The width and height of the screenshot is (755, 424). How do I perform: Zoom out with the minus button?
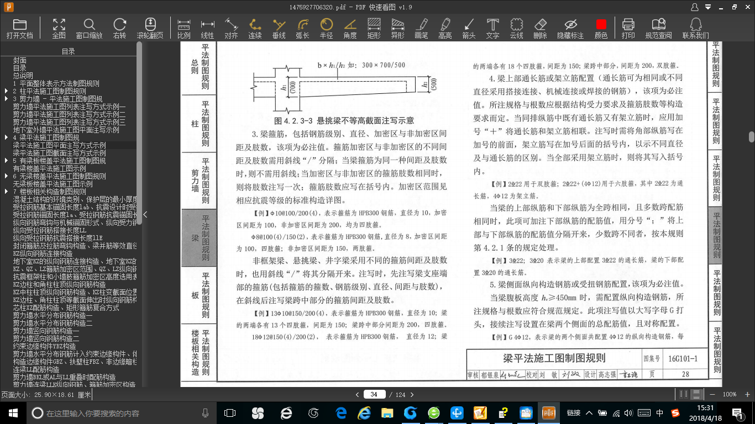point(711,394)
